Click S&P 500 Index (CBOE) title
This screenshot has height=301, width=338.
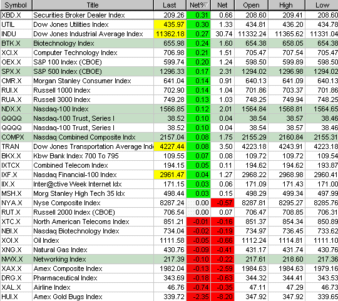pos(68,71)
